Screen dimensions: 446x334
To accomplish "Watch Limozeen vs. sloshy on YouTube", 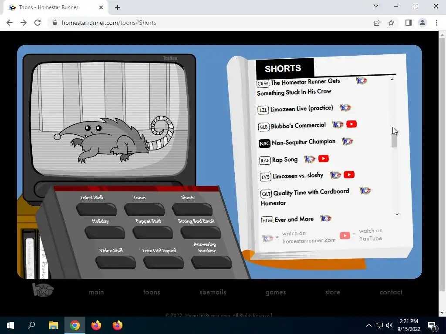I will (x=349, y=175).
